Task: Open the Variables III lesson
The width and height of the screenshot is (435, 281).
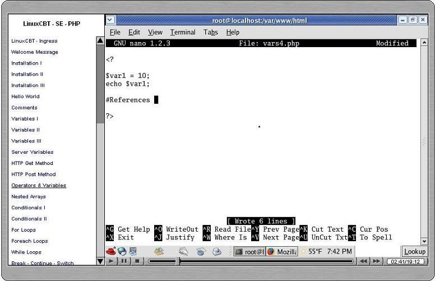Action: pyautogui.click(x=26, y=141)
